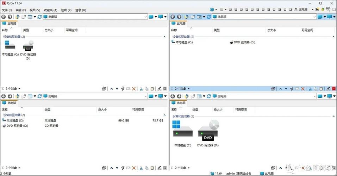The width and height of the screenshot is (337, 176).
Task: Click the rename icon in top-left status bar
Action: coord(128,89)
